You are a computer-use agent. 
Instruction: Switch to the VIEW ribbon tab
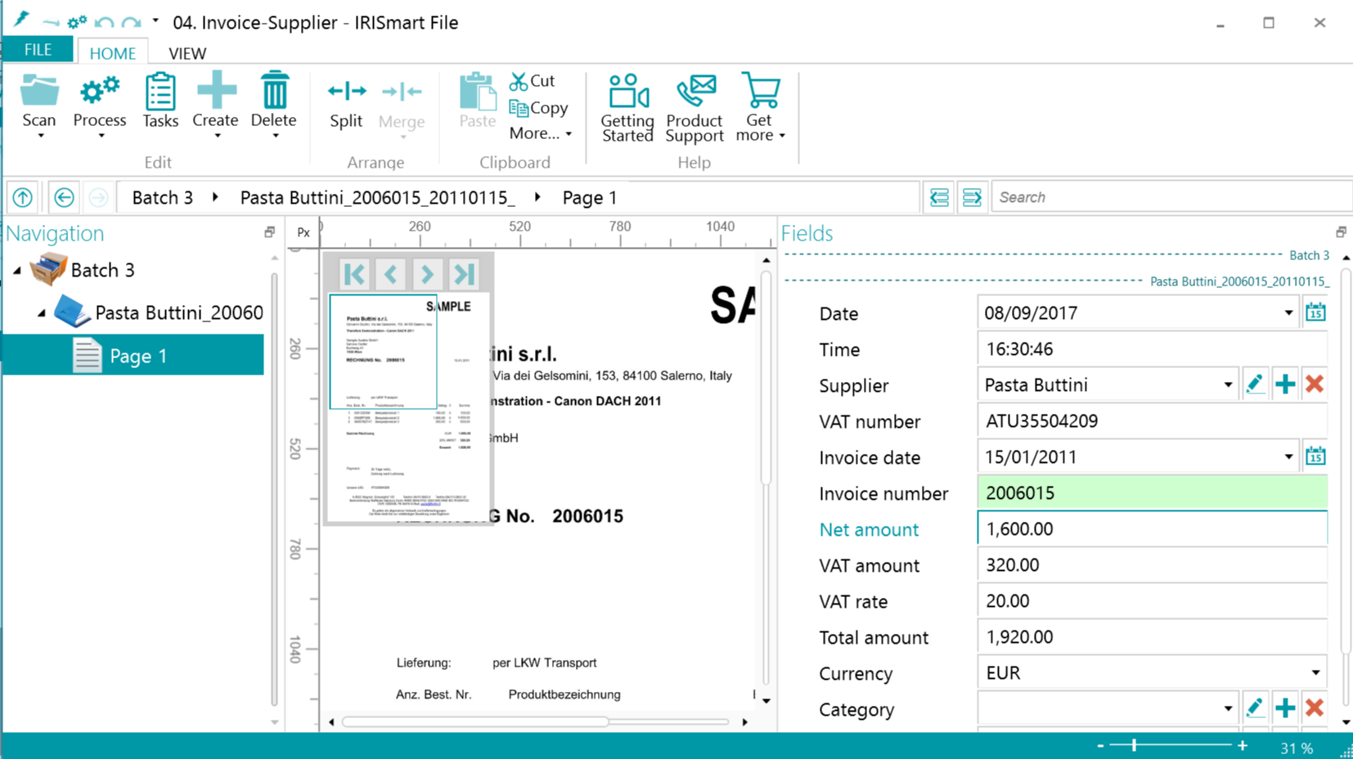(x=187, y=53)
